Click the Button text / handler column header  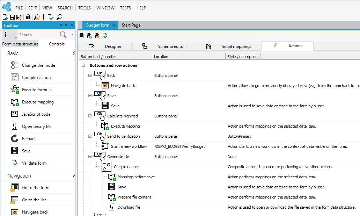(x=116, y=57)
